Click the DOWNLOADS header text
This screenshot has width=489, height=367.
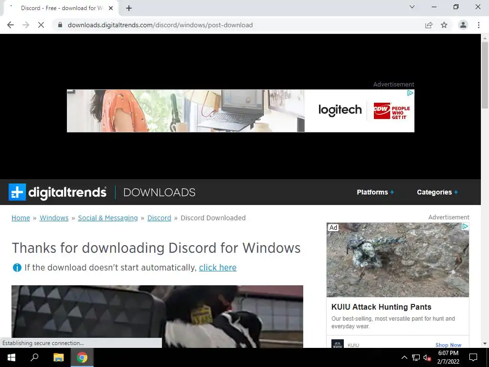pyautogui.click(x=159, y=192)
